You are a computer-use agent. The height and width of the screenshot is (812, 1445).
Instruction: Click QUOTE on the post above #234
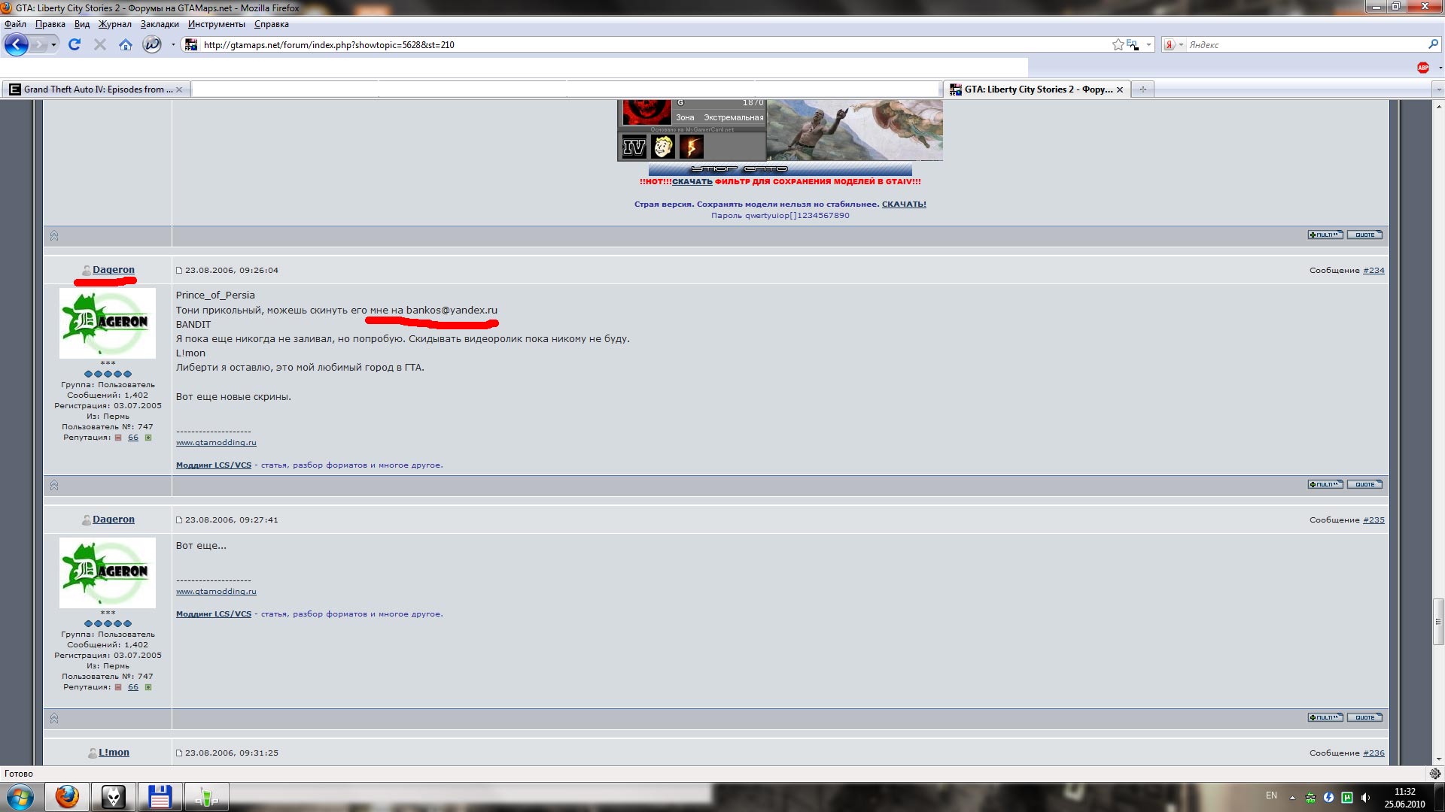click(1364, 235)
